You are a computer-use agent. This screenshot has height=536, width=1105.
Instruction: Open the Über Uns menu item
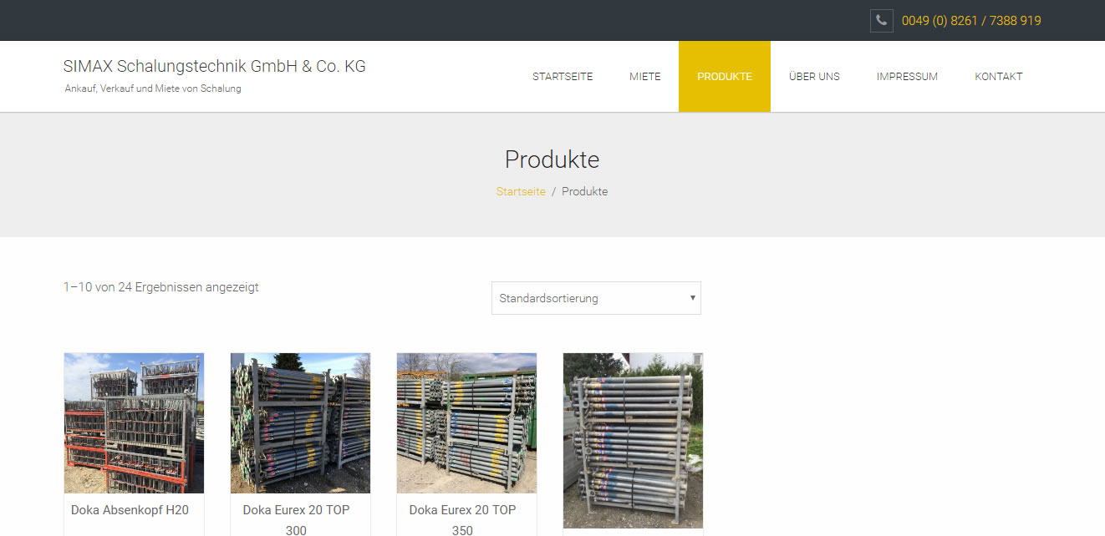pyautogui.click(x=814, y=76)
